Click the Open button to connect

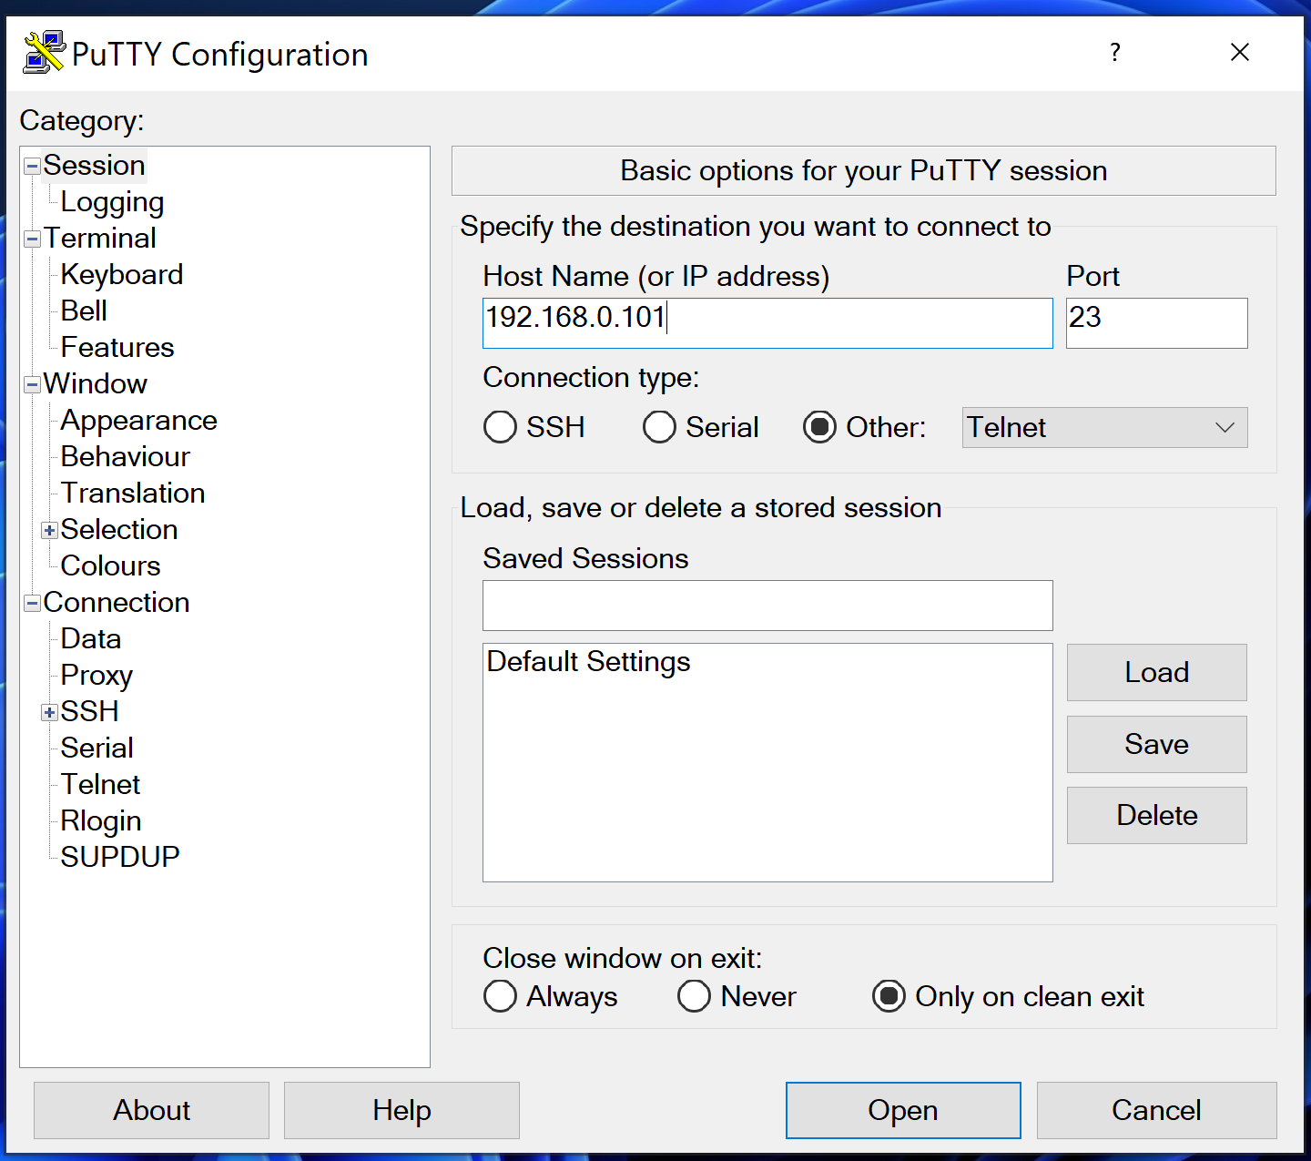902,1110
